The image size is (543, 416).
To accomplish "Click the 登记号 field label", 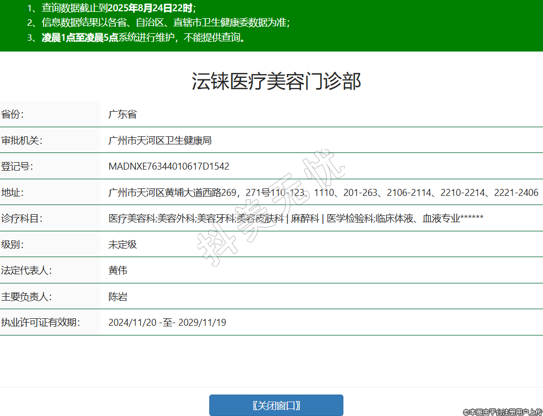I will pos(17,166).
